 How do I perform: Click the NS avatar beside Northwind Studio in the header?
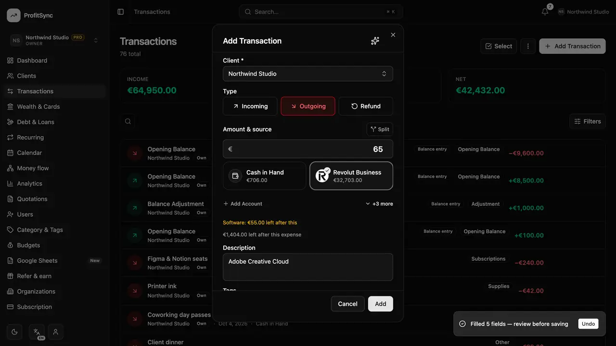tap(561, 12)
